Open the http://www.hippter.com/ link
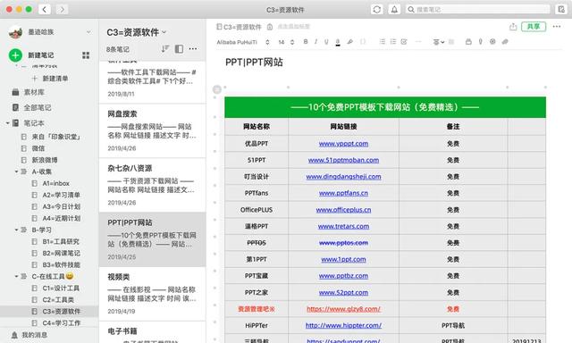Image resolution: width=572 pixels, height=343 pixels. click(x=343, y=325)
